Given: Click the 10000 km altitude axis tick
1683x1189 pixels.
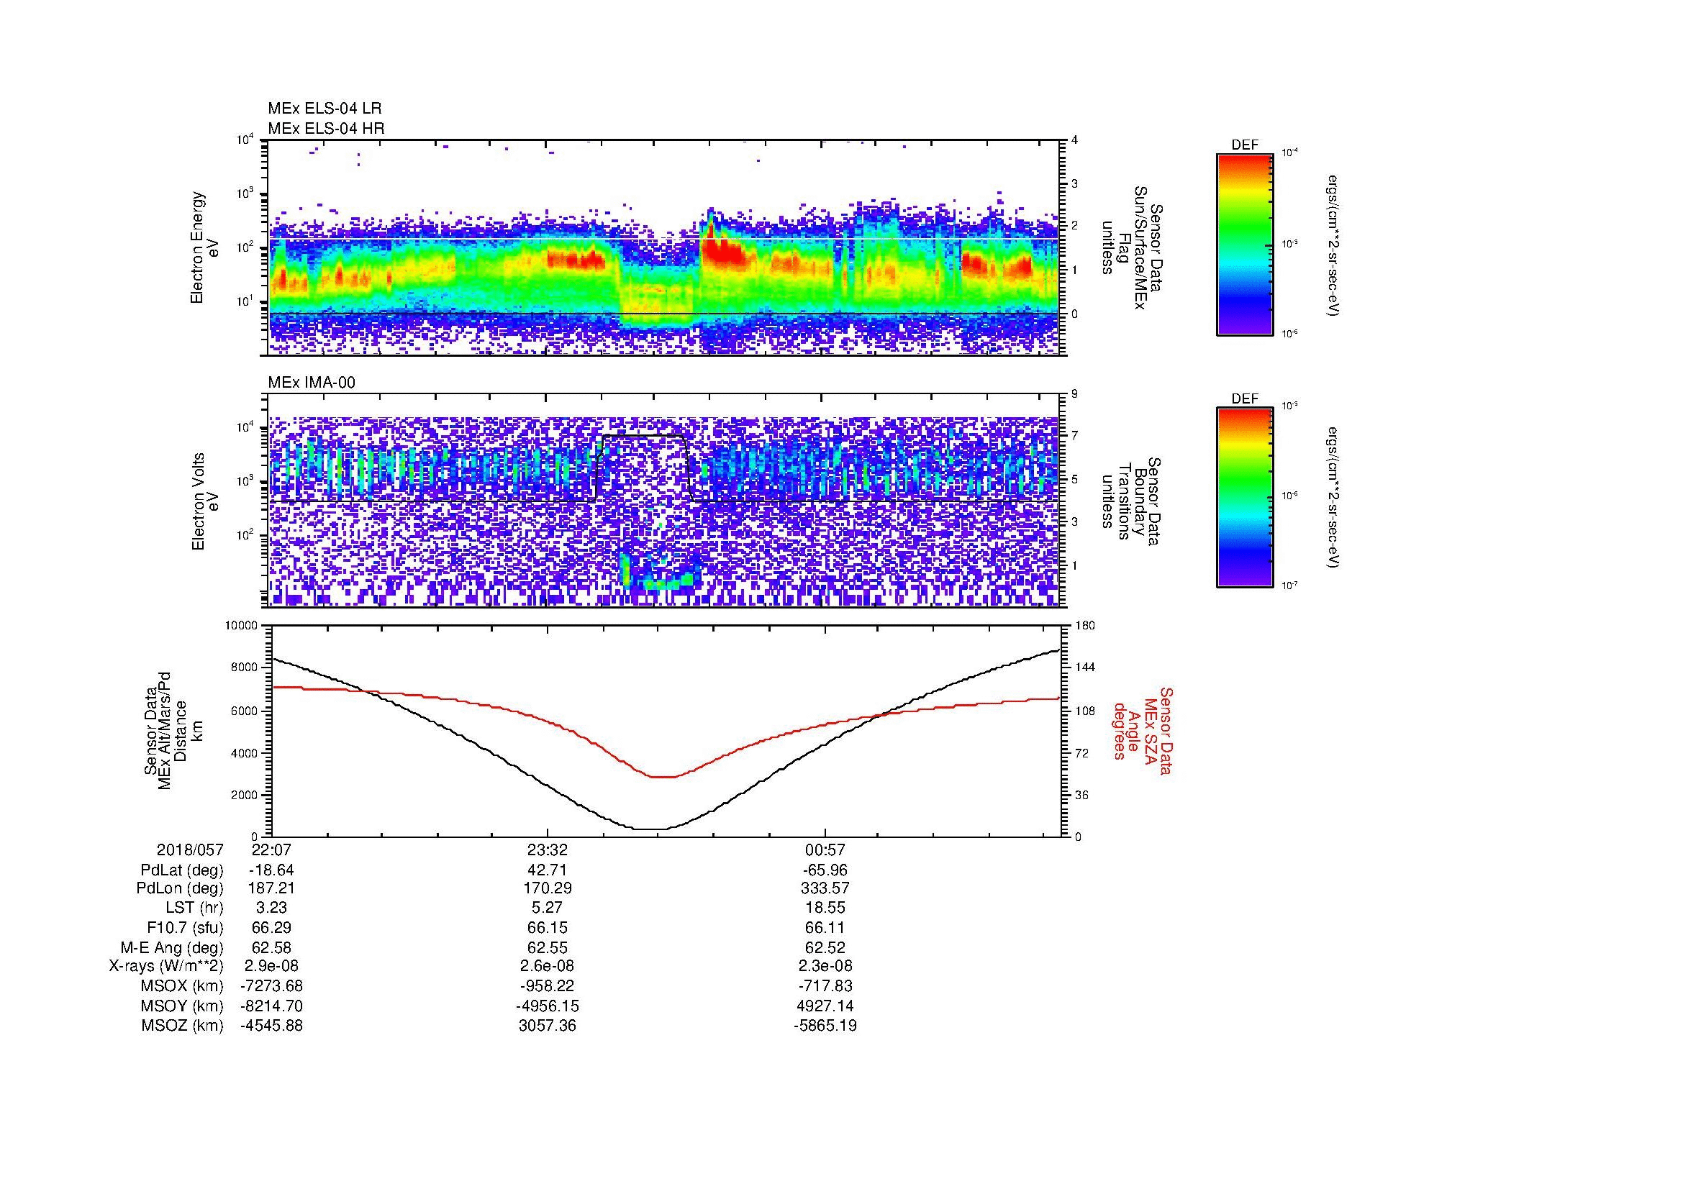Looking at the screenshot, I should coord(242,626).
